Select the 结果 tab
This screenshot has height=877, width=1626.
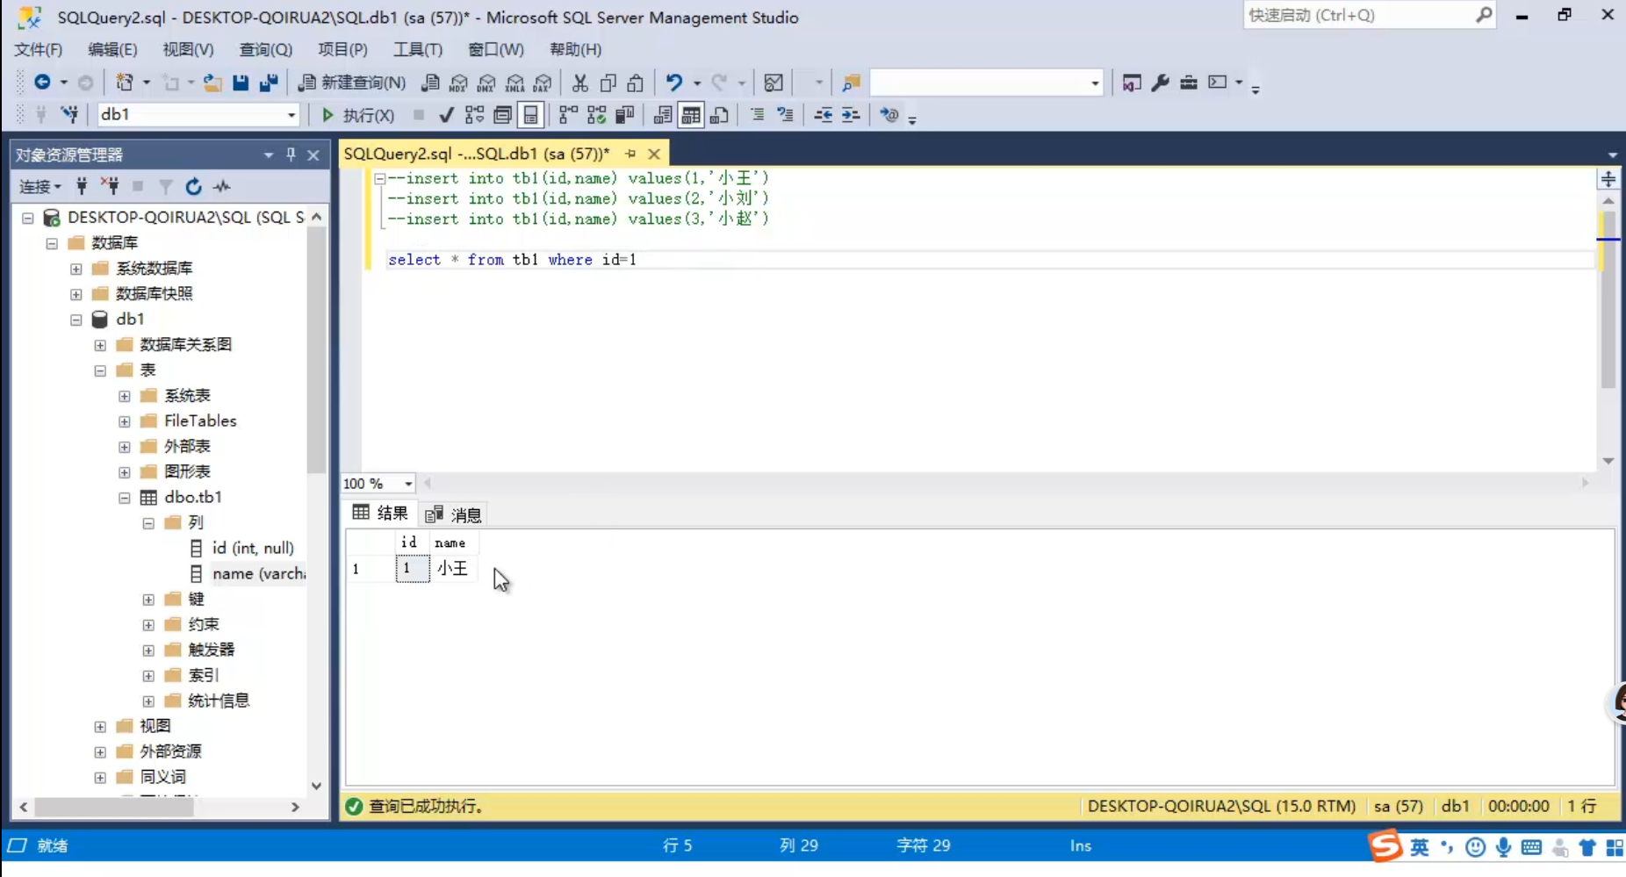tap(380, 513)
